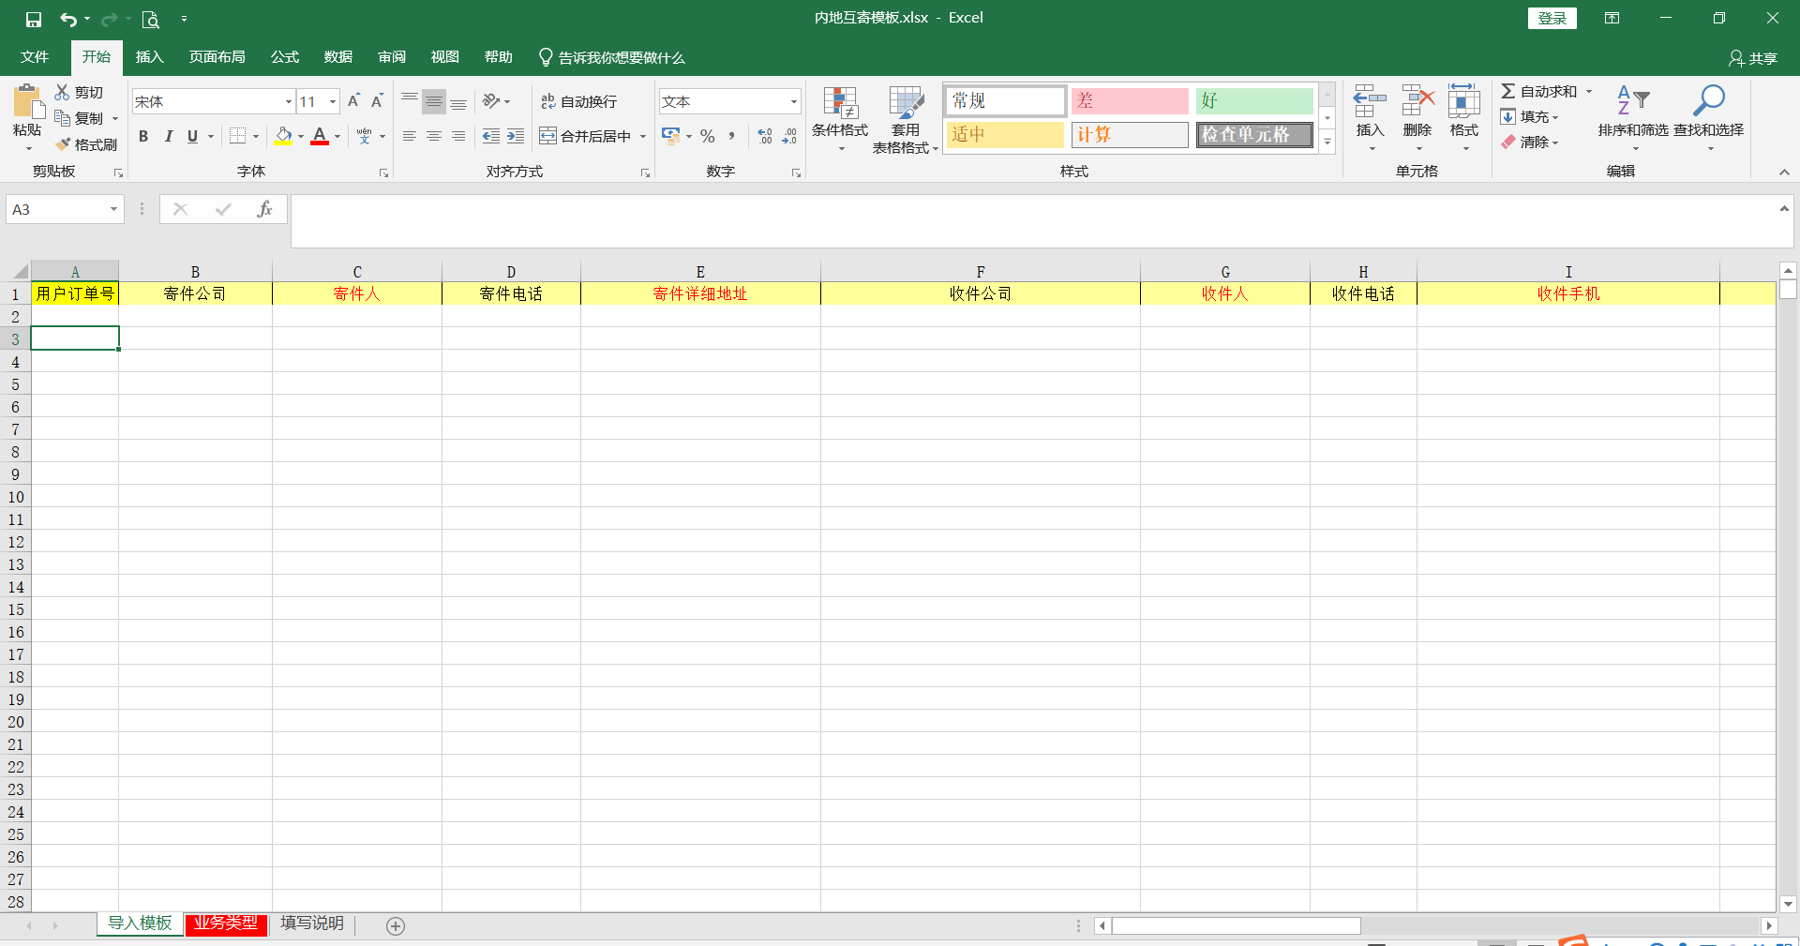
Task: Toggle Underline formatting
Action: tap(193, 136)
